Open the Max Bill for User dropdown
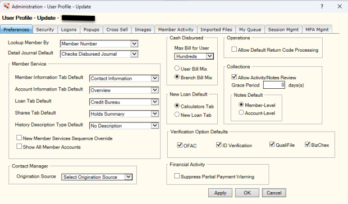This screenshot has width=348, height=204. 194,56
